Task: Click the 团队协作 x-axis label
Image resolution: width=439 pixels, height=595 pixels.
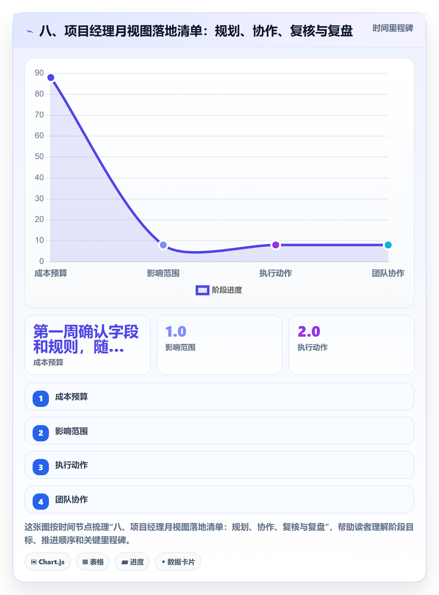Action: click(x=388, y=273)
